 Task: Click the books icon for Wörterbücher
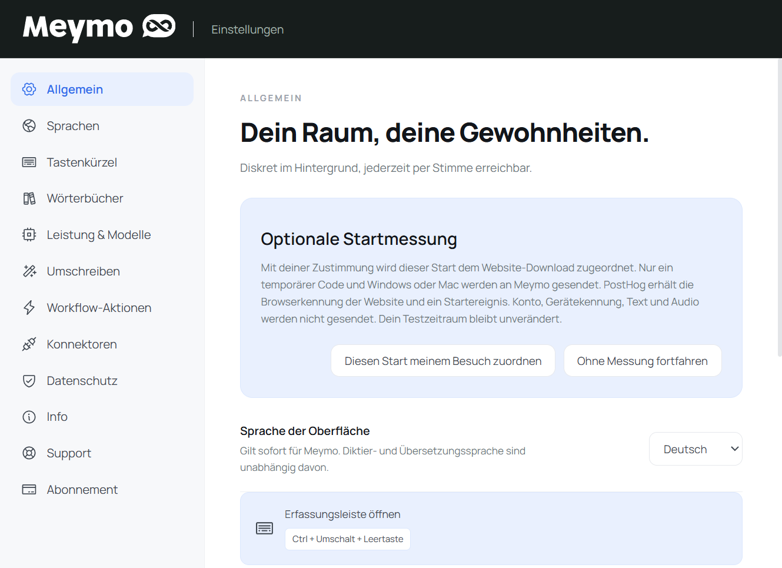[x=29, y=198]
